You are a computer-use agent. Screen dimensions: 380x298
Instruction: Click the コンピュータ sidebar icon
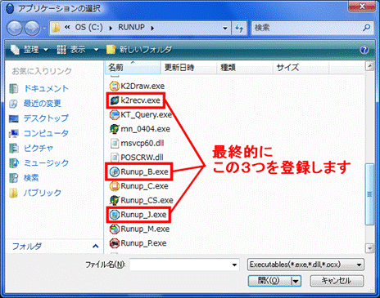pyautogui.click(x=14, y=134)
